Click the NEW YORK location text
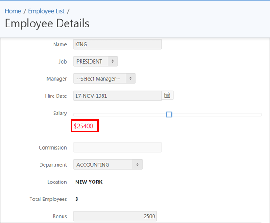Image resolution: width=270 pixels, height=223 pixels. click(x=89, y=182)
